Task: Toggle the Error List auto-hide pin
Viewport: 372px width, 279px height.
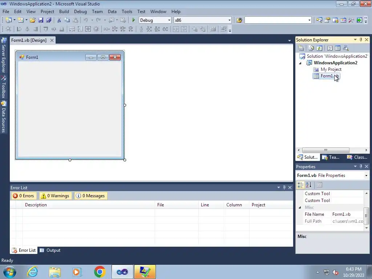Action: 284,187
